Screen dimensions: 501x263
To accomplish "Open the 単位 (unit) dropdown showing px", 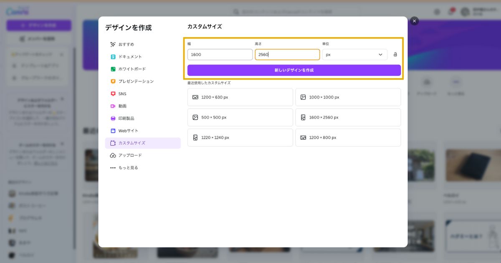I will coord(354,54).
